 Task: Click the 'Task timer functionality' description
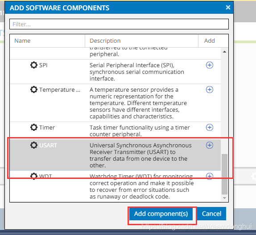[140, 131]
